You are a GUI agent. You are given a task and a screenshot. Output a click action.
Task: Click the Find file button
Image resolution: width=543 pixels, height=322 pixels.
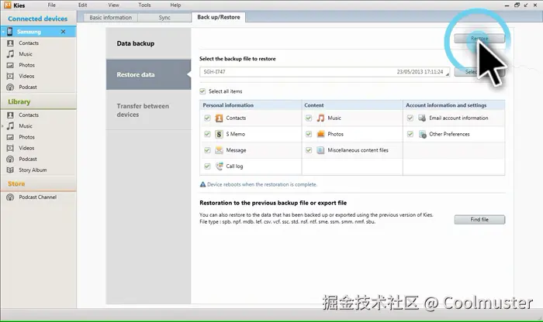479,220
